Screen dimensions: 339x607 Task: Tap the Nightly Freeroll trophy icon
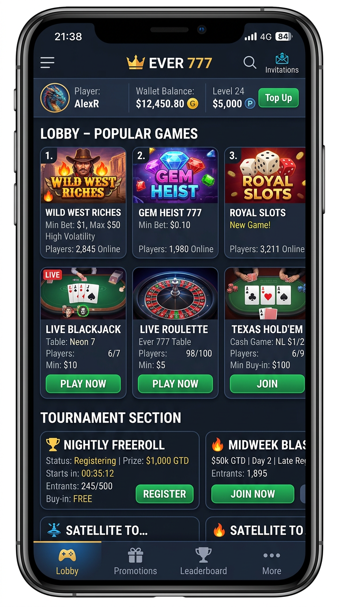[x=53, y=445]
